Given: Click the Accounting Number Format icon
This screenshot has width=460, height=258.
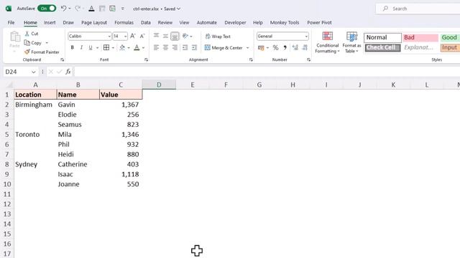Looking at the screenshot, I should 261,48.
